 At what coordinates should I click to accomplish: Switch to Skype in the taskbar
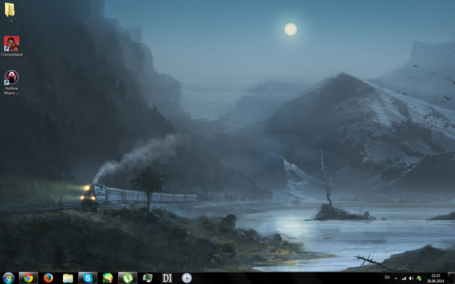coord(88,278)
